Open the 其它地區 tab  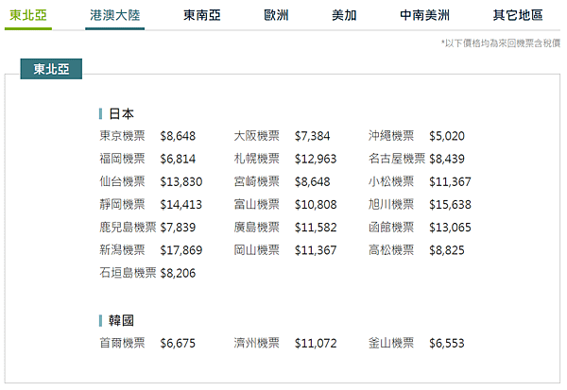518,15
